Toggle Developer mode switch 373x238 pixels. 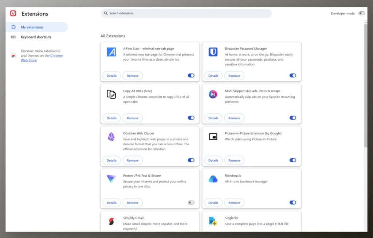coord(362,13)
